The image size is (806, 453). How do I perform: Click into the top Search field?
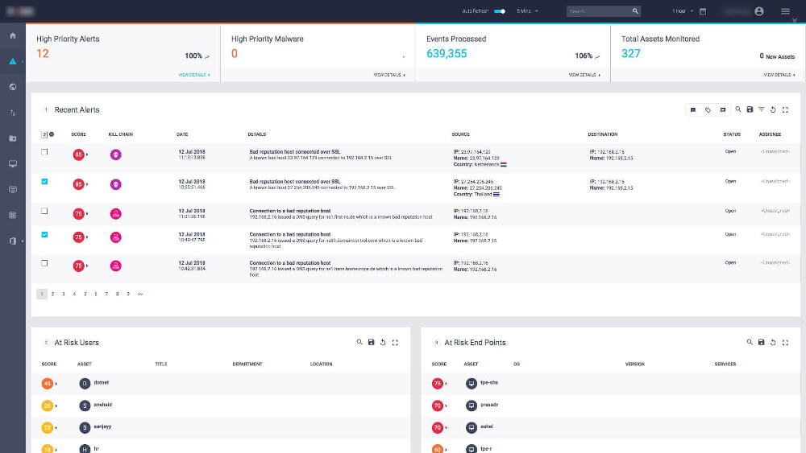coord(598,11)
